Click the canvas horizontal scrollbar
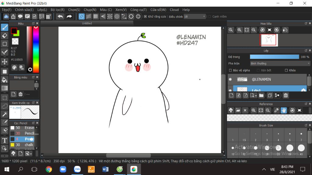This screenshot has width=312, height=175. point(128,155)
